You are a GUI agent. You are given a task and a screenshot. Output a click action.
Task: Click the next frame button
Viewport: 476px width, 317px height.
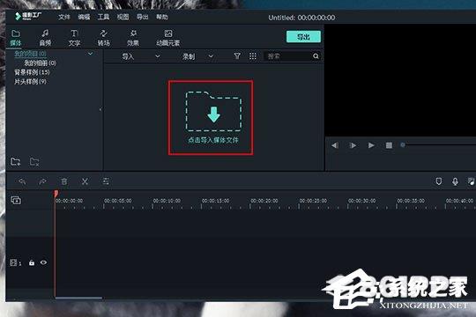tap(353, 145)
